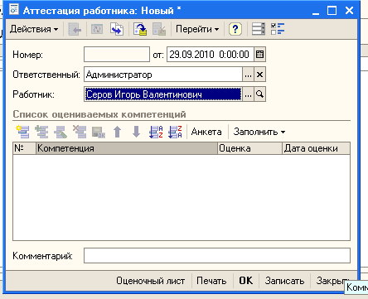Viewport: 368px width, 299px height.
Task: Click the Анкета button
Action: point(206,132)
